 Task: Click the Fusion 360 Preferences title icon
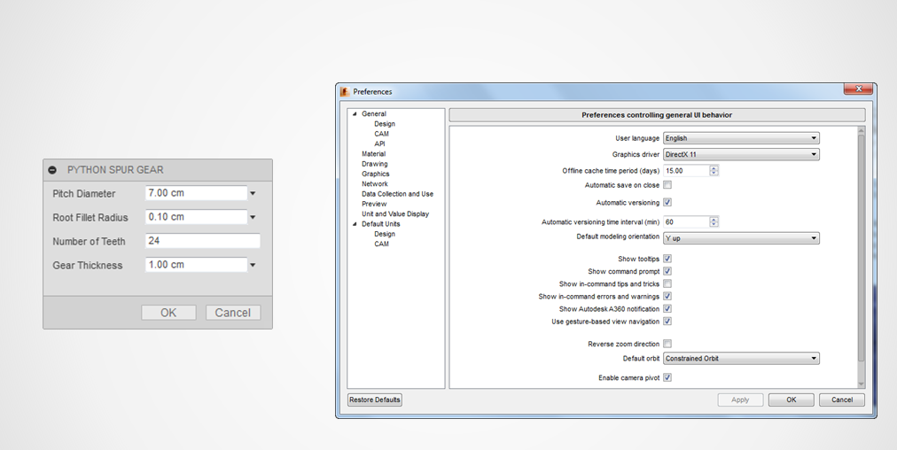pos(345,91)
